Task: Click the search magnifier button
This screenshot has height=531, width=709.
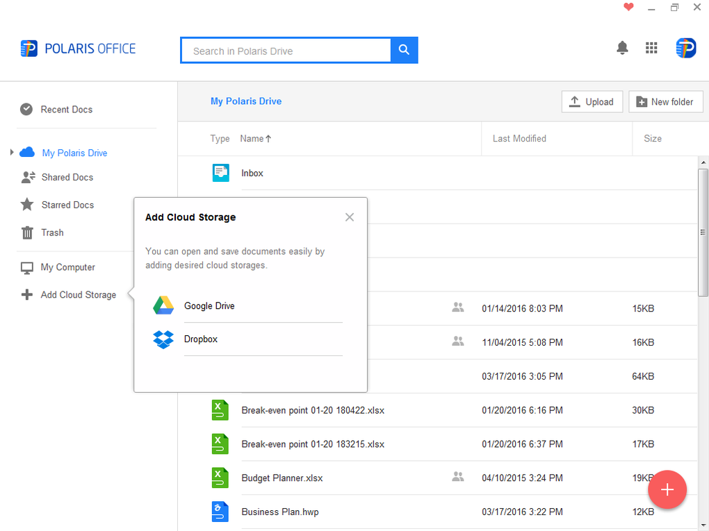Action: (405, 50)
